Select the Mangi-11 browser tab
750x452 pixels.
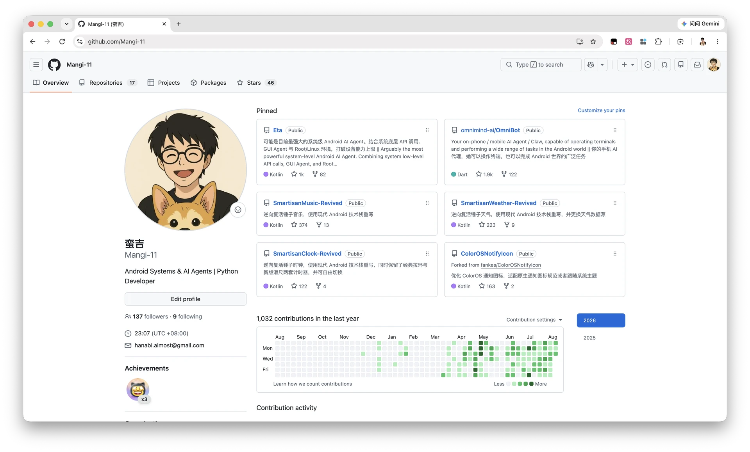click(x=122, y=24)
